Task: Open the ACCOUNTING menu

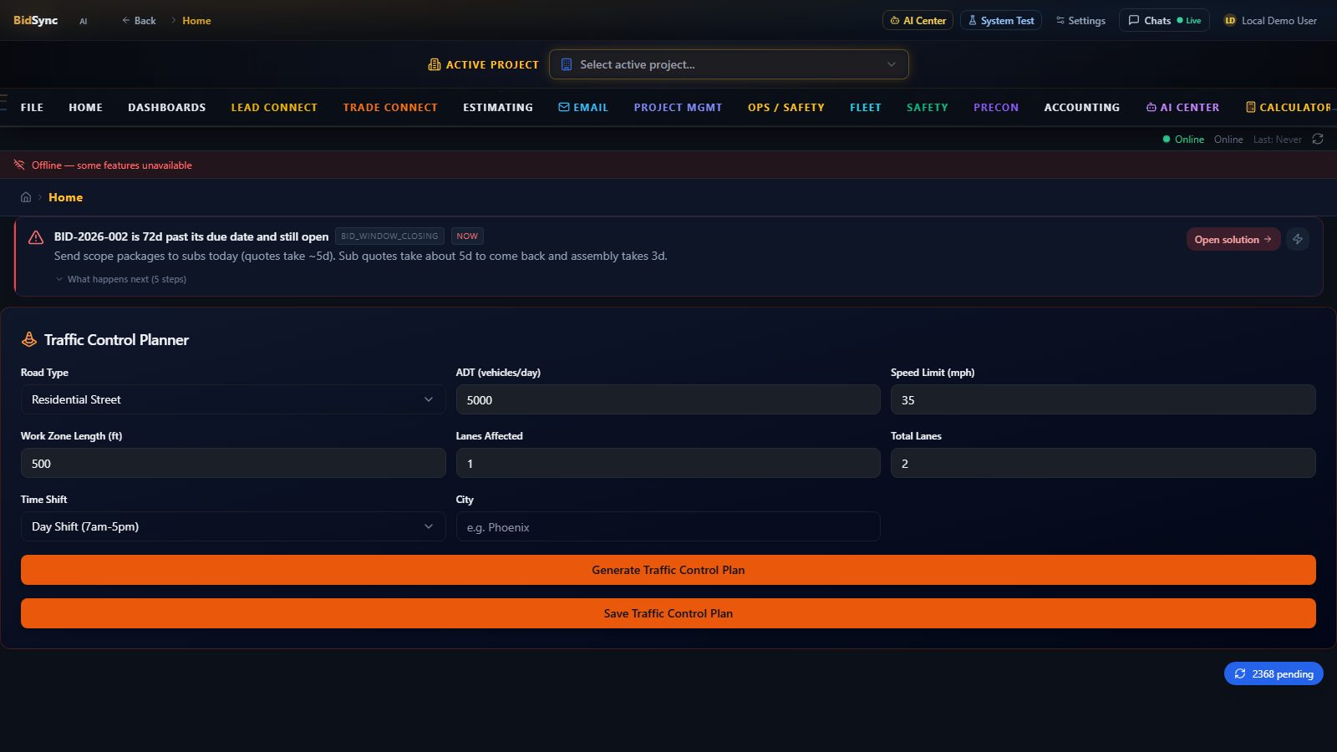Action: click(x=1082, y=107)
